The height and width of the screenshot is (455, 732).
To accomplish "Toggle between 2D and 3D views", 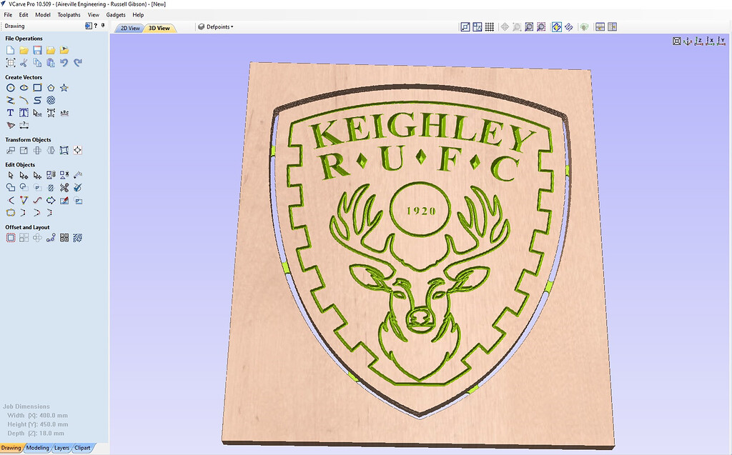I will pos(556,26).
